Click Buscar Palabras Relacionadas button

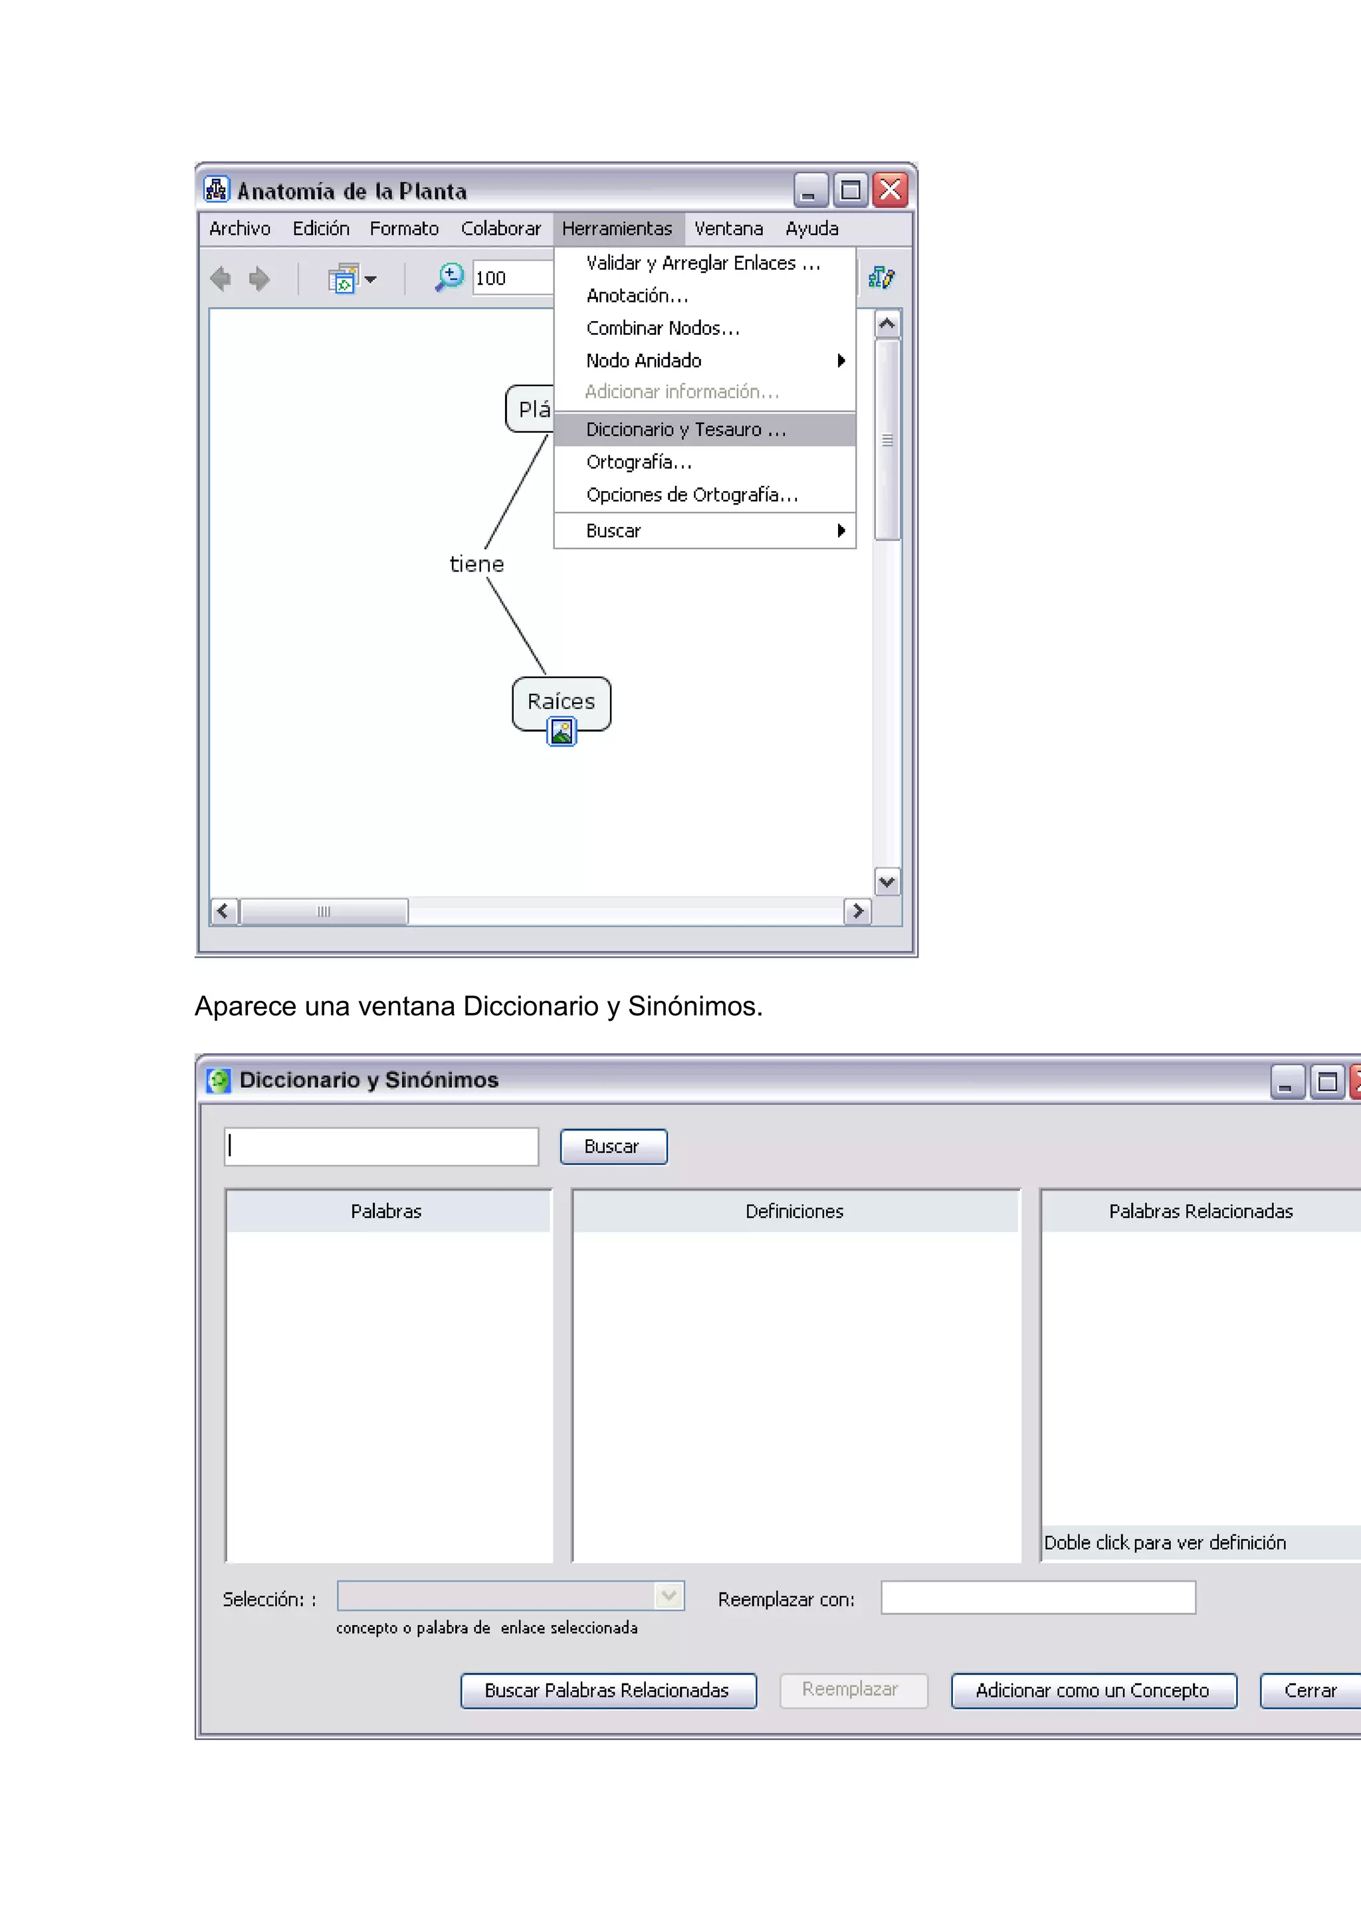pyautogui.click(x=607, y=1690)
